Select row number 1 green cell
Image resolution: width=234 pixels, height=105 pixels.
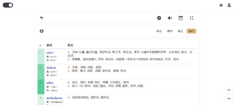coord(41,56)
